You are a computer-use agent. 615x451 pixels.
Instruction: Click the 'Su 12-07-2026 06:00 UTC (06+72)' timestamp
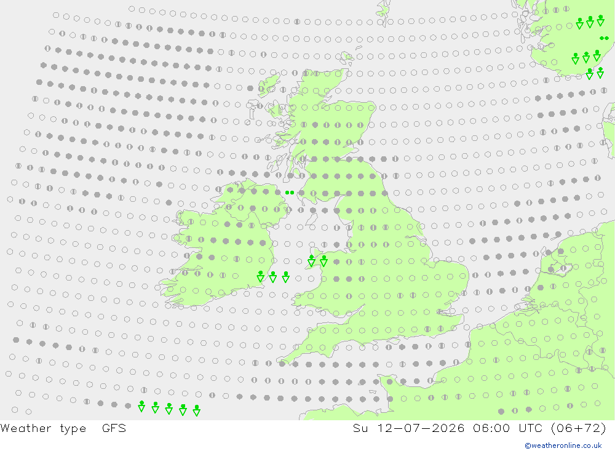[479, 428]
